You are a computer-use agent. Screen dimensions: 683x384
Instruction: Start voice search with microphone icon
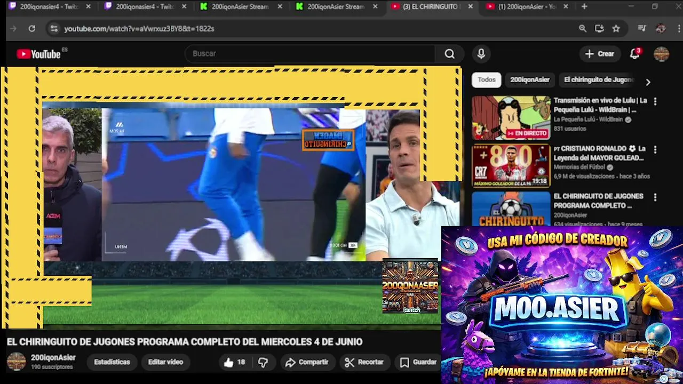[x=481, y=54]
